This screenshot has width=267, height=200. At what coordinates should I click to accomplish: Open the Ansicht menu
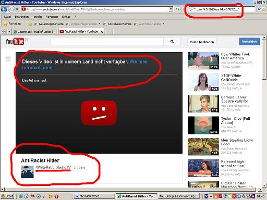click(x=37, y=17)
